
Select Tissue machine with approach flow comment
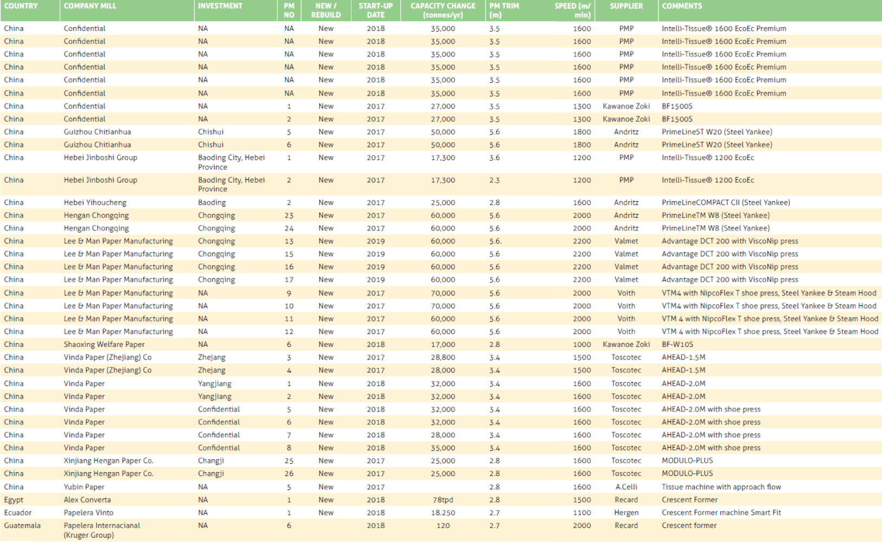pos(721,487)
